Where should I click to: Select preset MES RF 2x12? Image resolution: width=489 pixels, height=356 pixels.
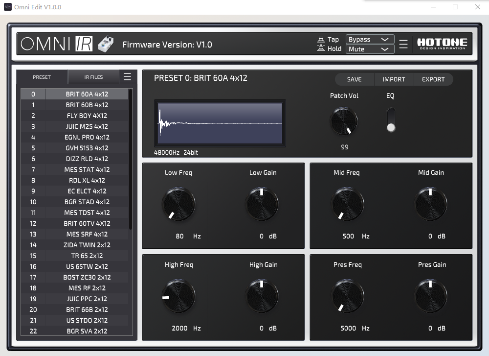coord(74,288)
